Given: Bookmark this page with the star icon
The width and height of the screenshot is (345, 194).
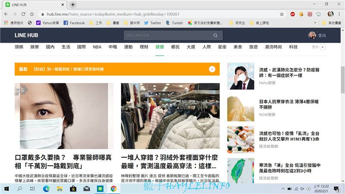Looking at the screenshot, I should [x=282, y=14].
